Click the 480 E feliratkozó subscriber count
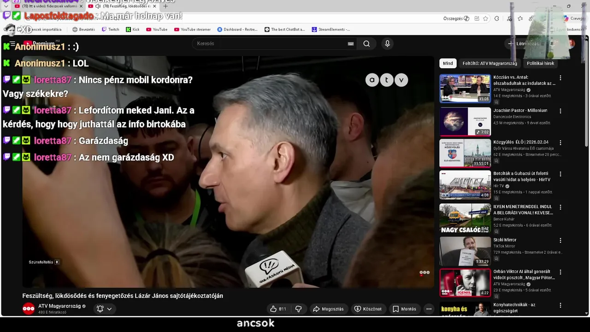 [52, 313]
